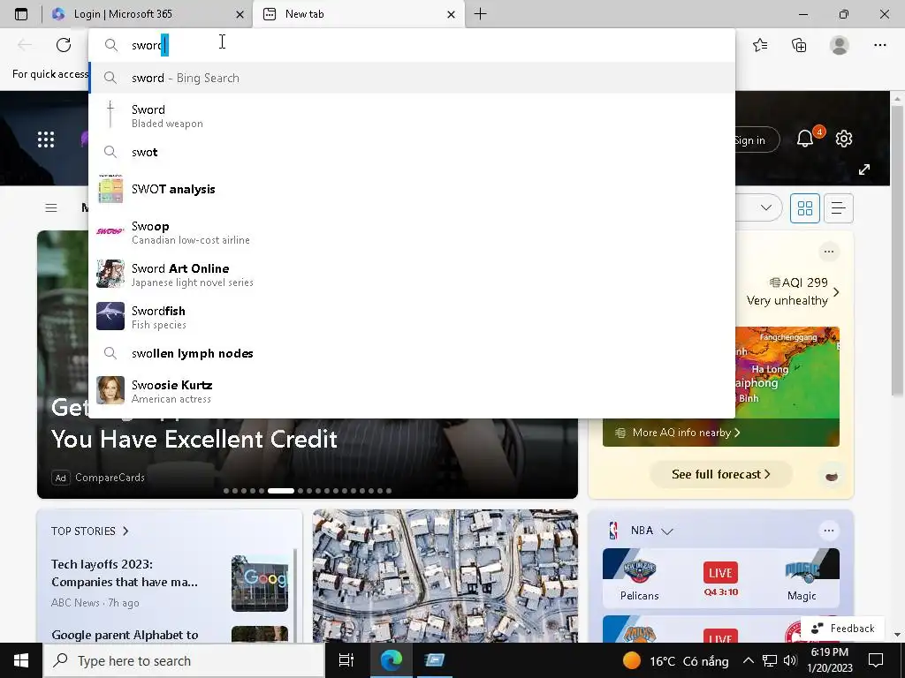Click the address bar containing sword
This screenshot has width=905, height=678.
[x=412, y=45]
